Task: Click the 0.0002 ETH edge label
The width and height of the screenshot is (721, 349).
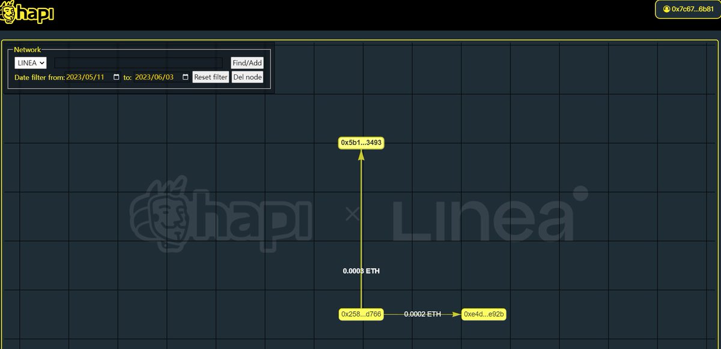Action: click(x=422, y=314)
